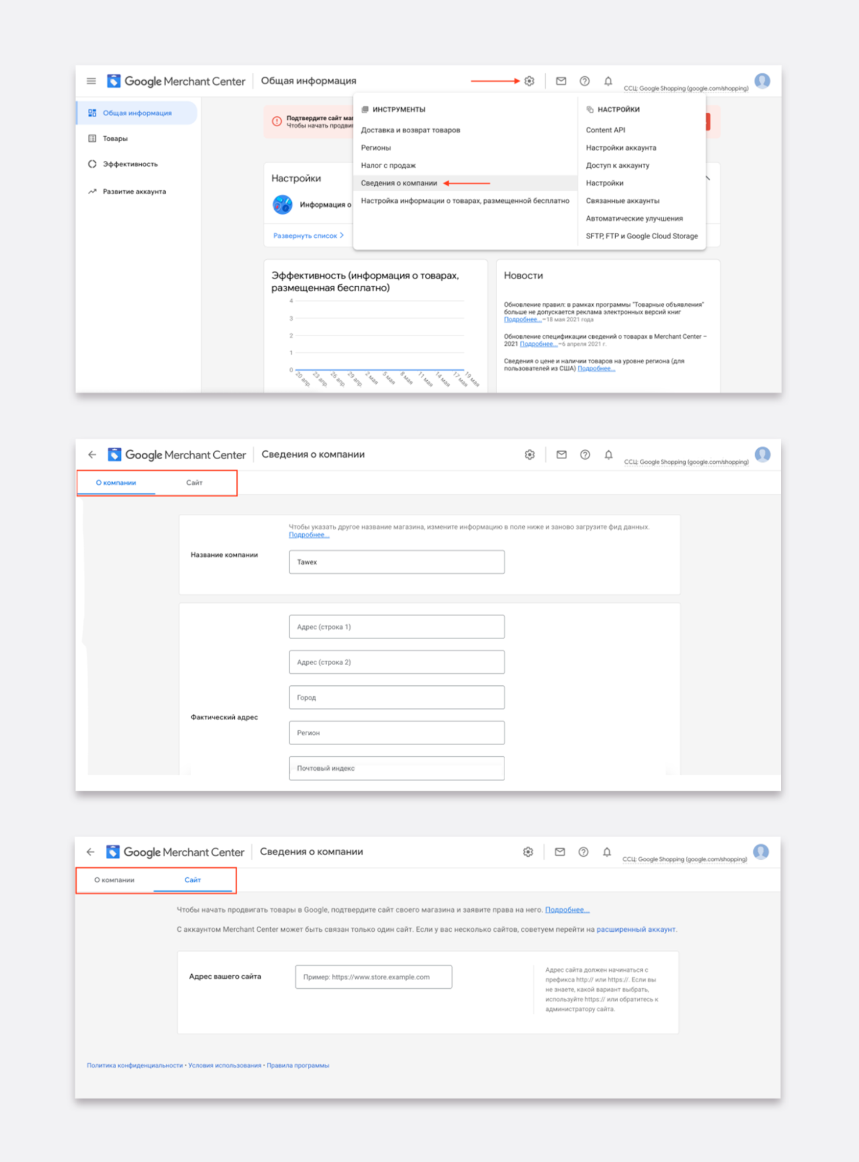The height and width of the screenshot is (1162, 859).
Task: Select Сведения о компании in the tools menu
Action: 399,183
